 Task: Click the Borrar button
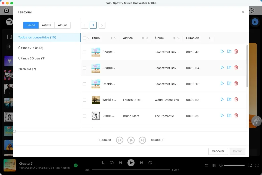237,151
